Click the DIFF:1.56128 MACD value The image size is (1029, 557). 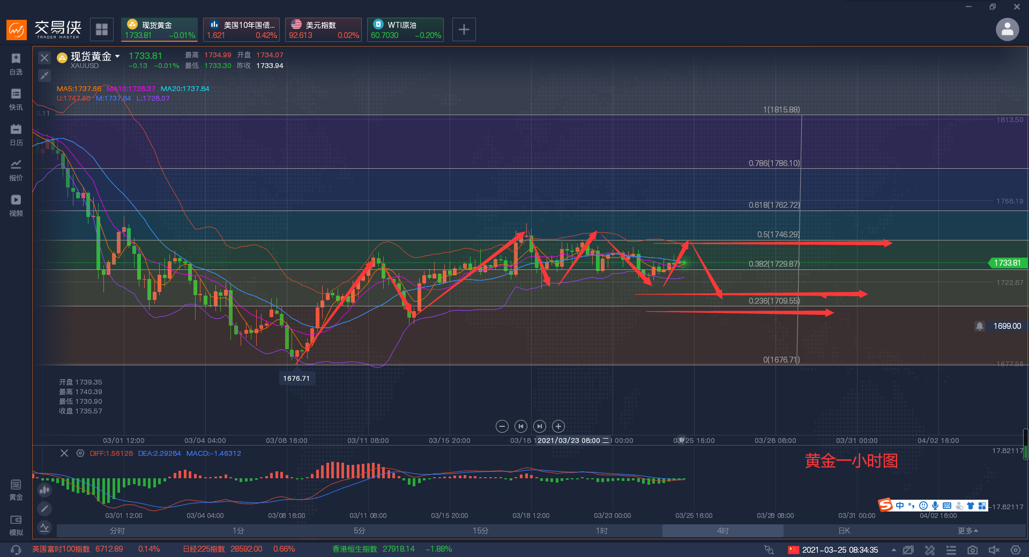111,453
